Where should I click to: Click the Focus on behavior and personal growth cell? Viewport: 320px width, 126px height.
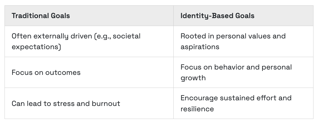pyautogui.click(x=243, y=73)
